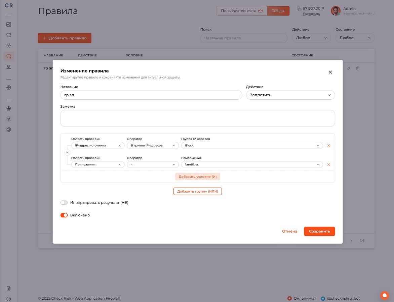394x302 pixels.
Task: Click Добавить условие (И) button
Action: coord(197,177)
